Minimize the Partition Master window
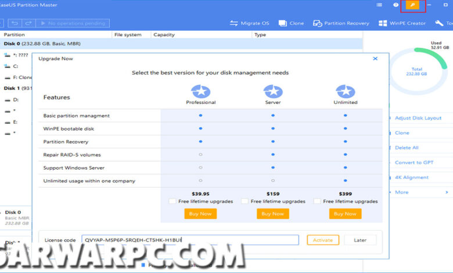Screen dimensions: 453x273 (430, 5)
